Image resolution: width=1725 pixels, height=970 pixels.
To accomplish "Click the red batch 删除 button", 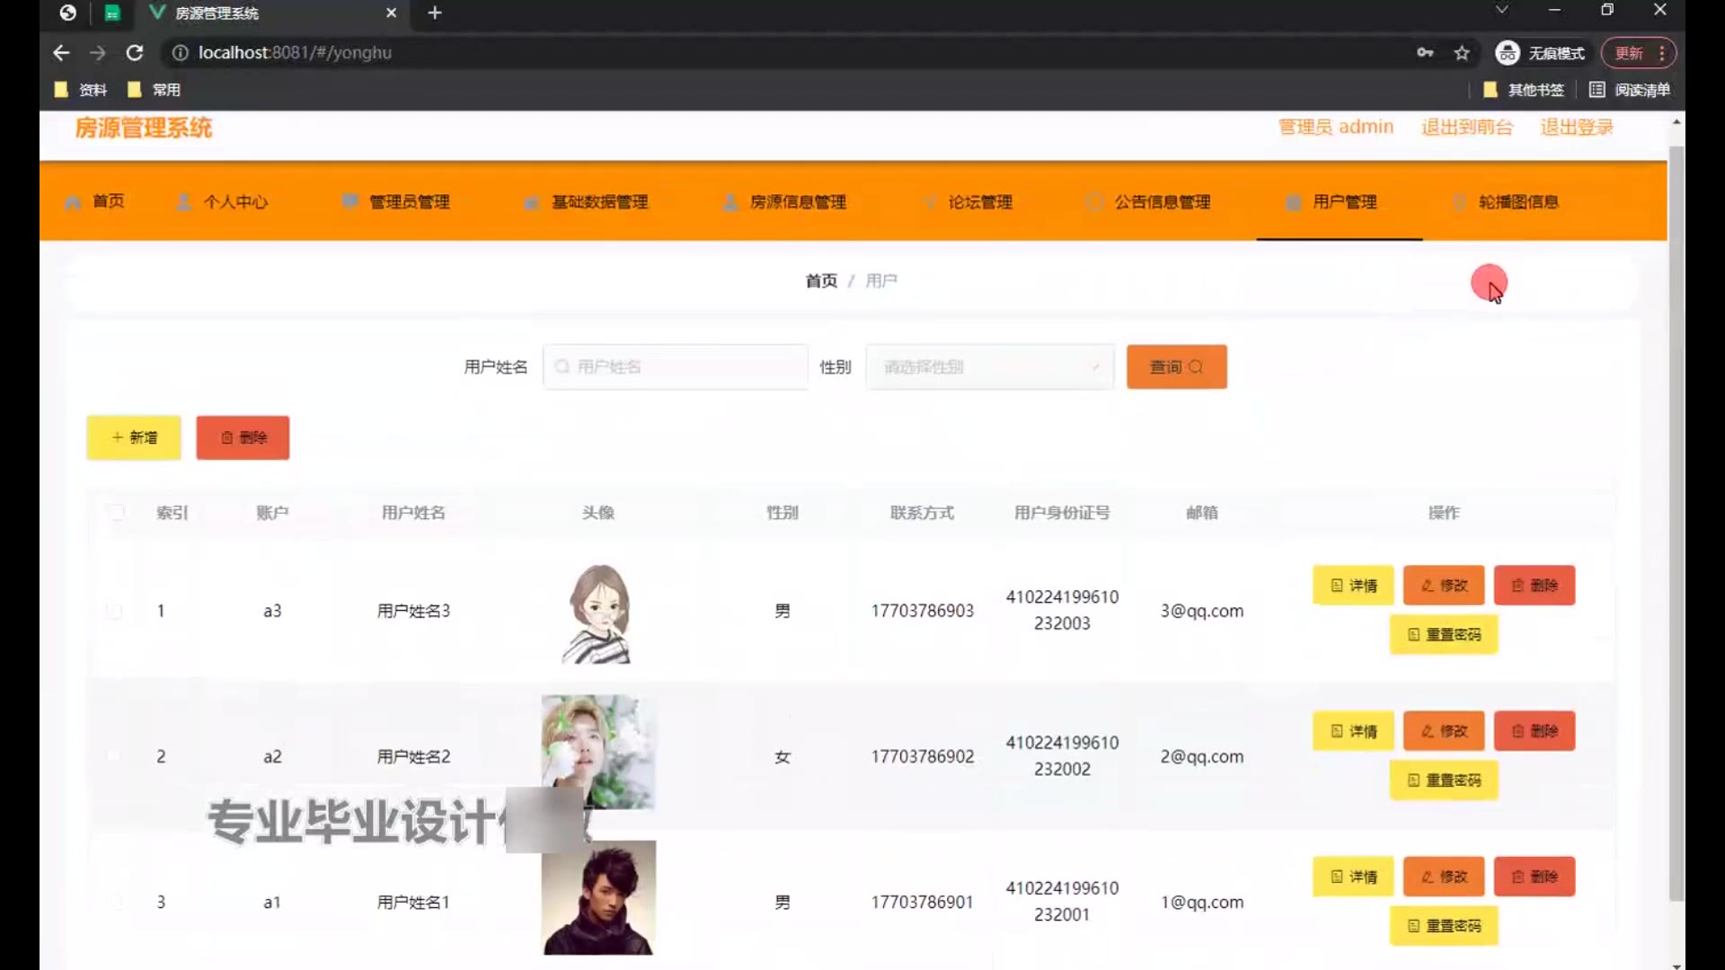I will pos(243,437).
